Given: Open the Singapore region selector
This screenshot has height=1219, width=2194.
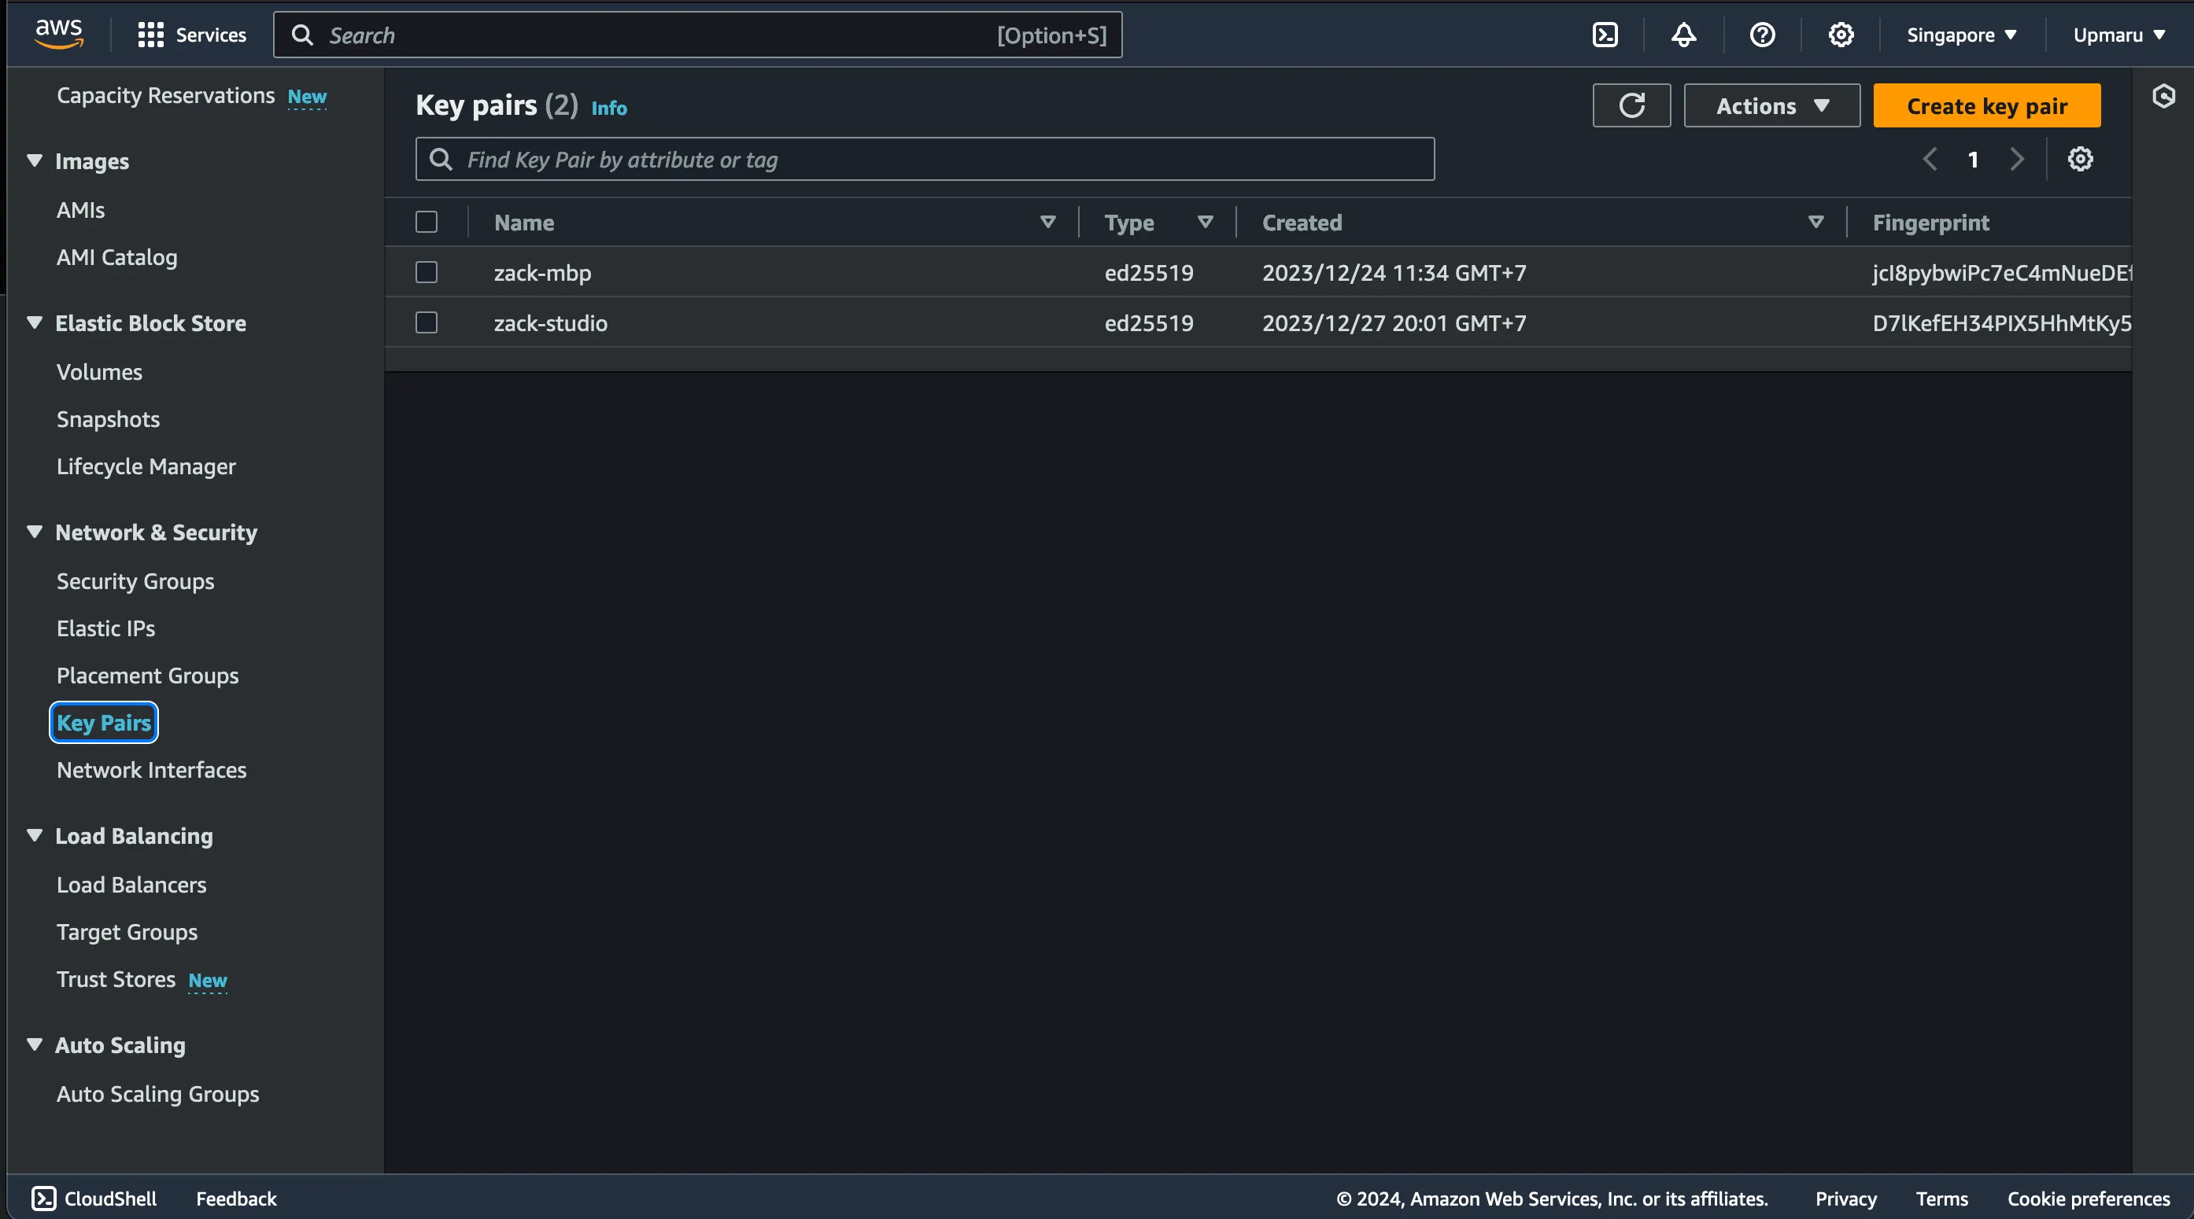Looking at the screenshot, I should click(x=1962, y=35).
